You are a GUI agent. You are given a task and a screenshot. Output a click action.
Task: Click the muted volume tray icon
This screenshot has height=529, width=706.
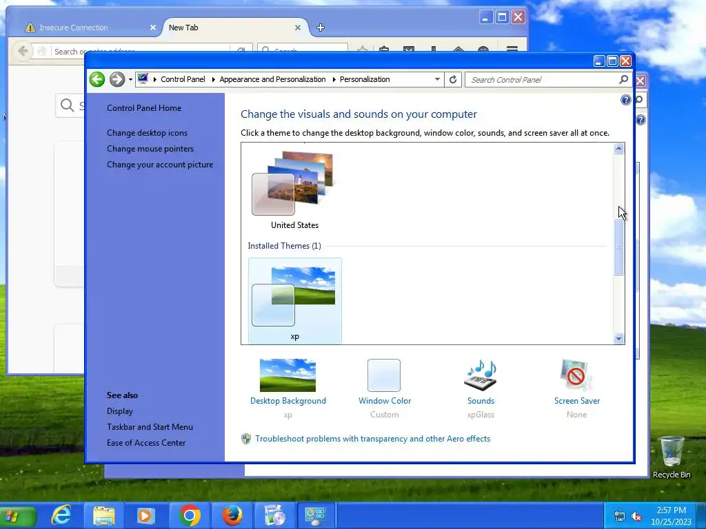pos(636,516)
